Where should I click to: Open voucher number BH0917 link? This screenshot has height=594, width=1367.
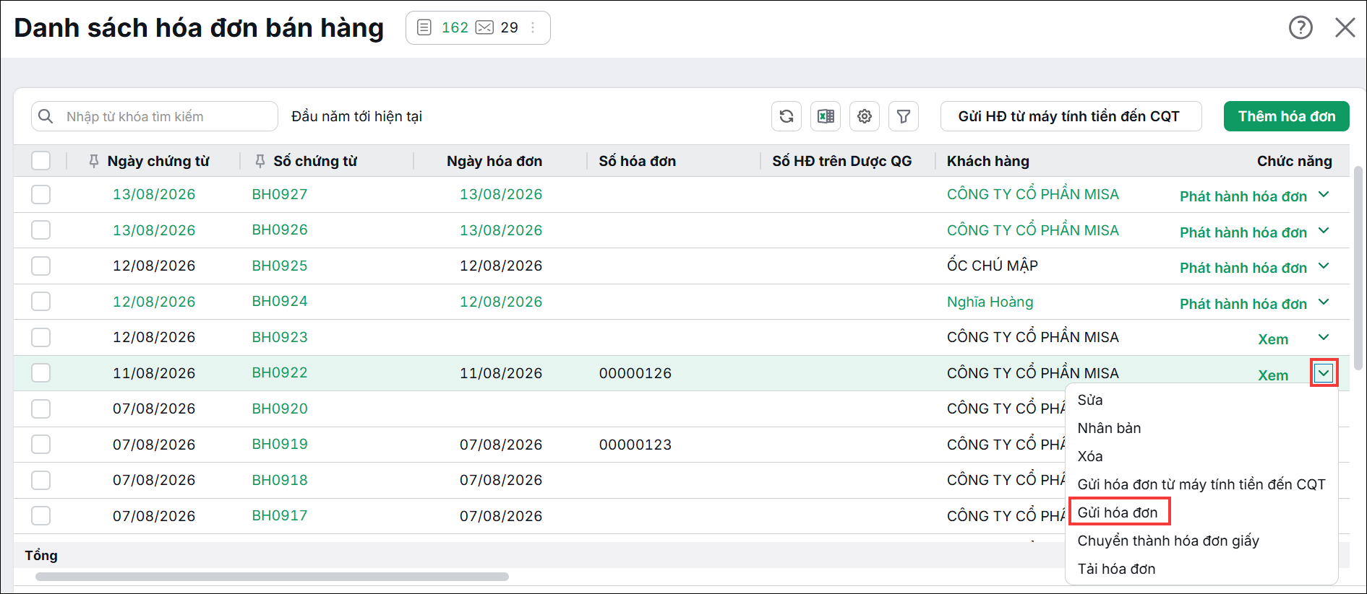pyautogui.click(x=280, y=515)
